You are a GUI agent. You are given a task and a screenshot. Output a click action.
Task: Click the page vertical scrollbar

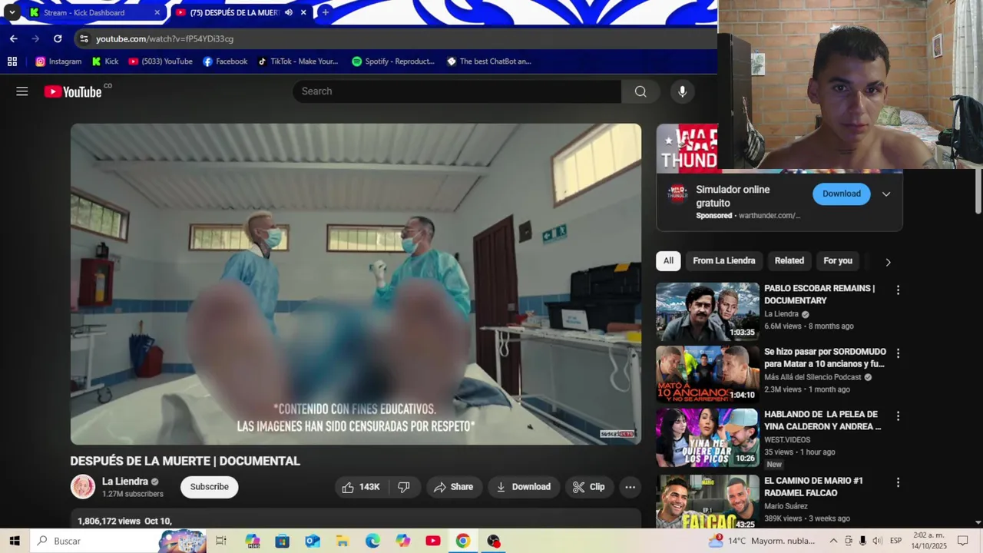tap(978, 192)
